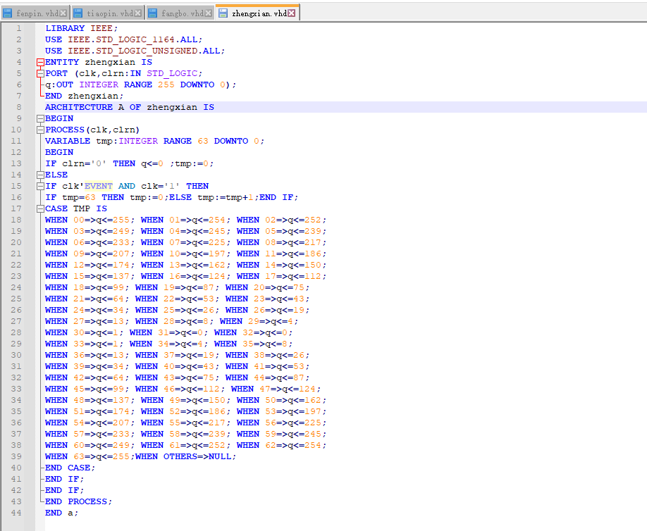Click "clrn='0'" on line 13
Screen dimensions: 647x531
click(84, 163)
